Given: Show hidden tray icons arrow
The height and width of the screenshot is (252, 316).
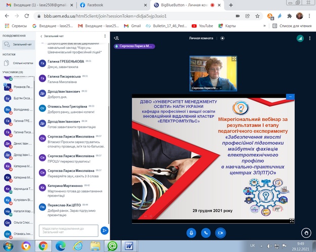Looking at the screenshot, I should click(x=261, y=246).
